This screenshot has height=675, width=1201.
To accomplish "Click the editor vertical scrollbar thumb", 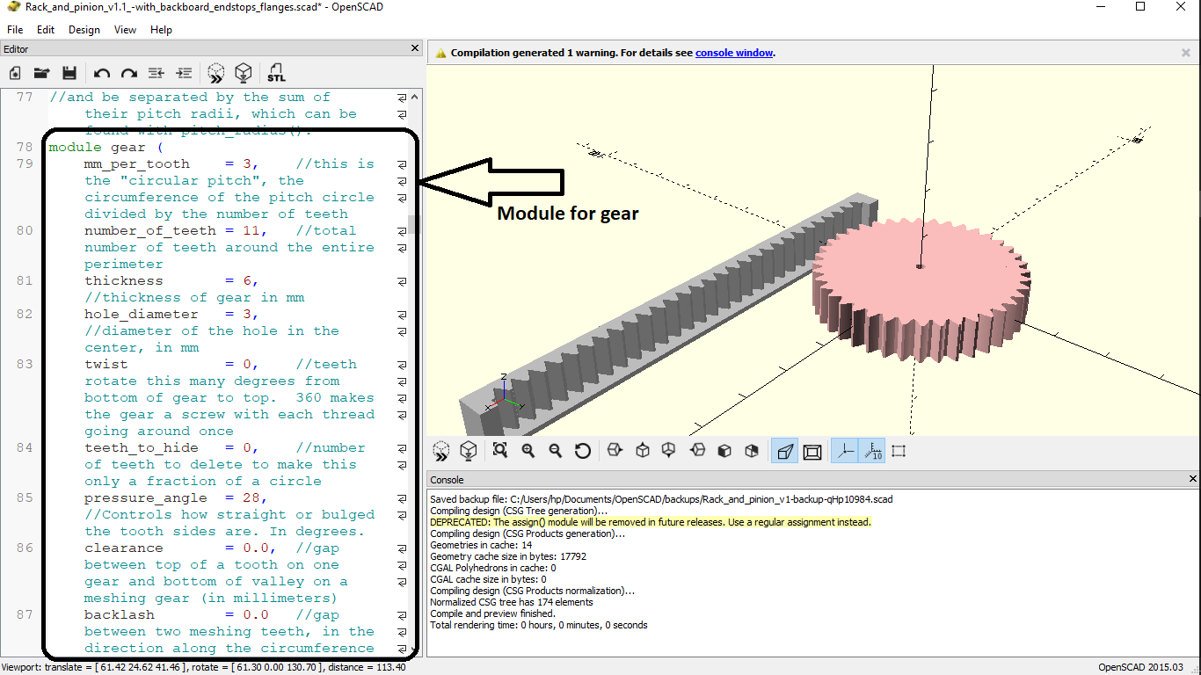I will [412, 223].
